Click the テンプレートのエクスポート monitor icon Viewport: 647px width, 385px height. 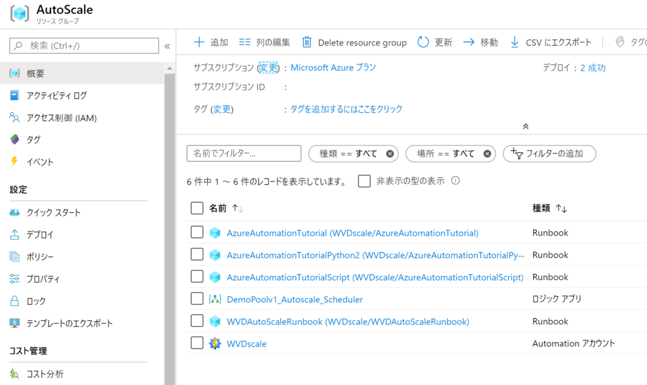coord(15,323)
